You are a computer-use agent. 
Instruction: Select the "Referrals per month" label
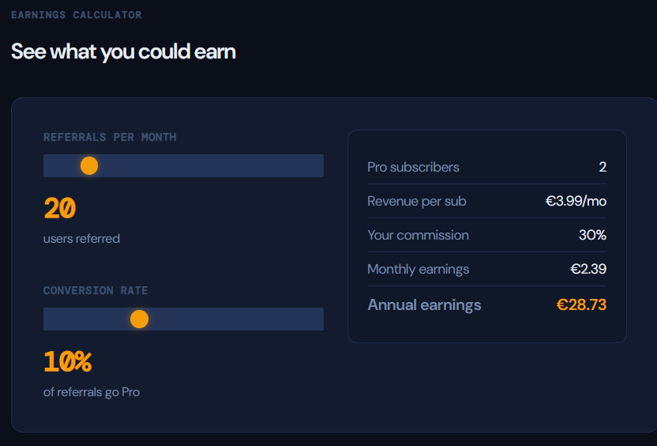(110, 137)
